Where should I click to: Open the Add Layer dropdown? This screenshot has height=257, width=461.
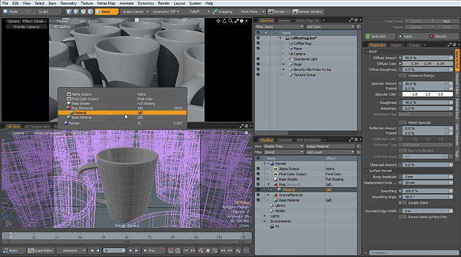tap(331, 152)
